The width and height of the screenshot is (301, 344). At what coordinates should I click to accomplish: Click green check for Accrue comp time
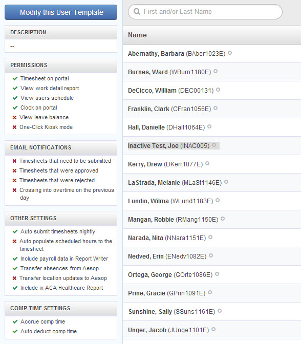[x=15, y=321]
